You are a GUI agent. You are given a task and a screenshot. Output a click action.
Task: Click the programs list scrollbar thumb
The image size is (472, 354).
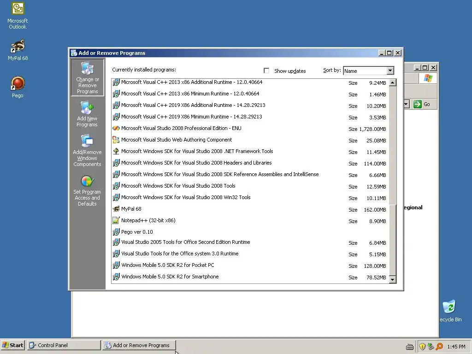393,240
